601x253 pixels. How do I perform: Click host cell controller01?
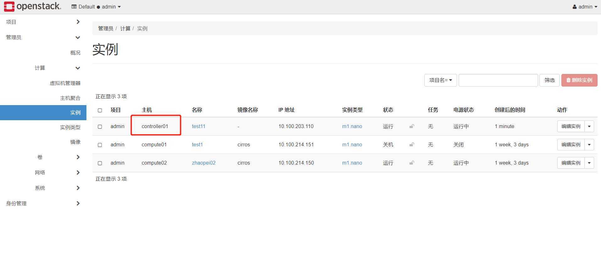point(155,126)
